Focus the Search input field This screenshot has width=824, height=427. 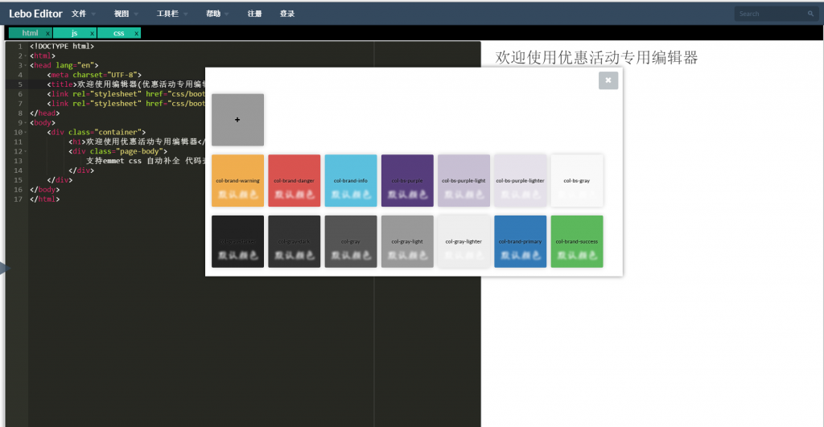pos(770,14)
